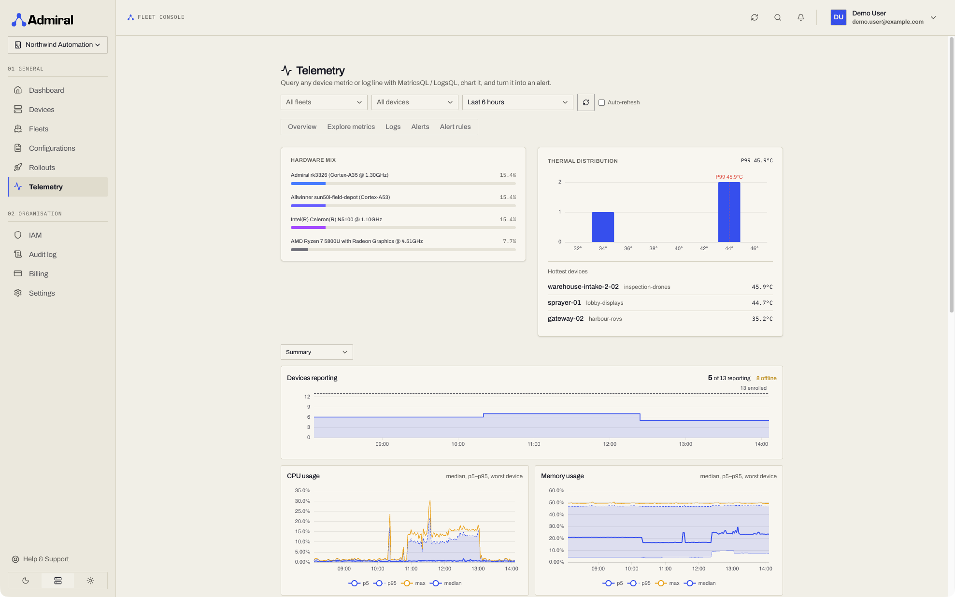The height and width of the screenshot is (597, 955).
Task: Toggle median series in CPU usage legend
Action: [x=446, y=583]
